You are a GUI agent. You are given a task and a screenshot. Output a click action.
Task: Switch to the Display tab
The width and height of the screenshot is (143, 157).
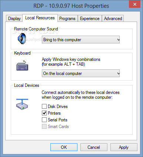coord(14,19)
